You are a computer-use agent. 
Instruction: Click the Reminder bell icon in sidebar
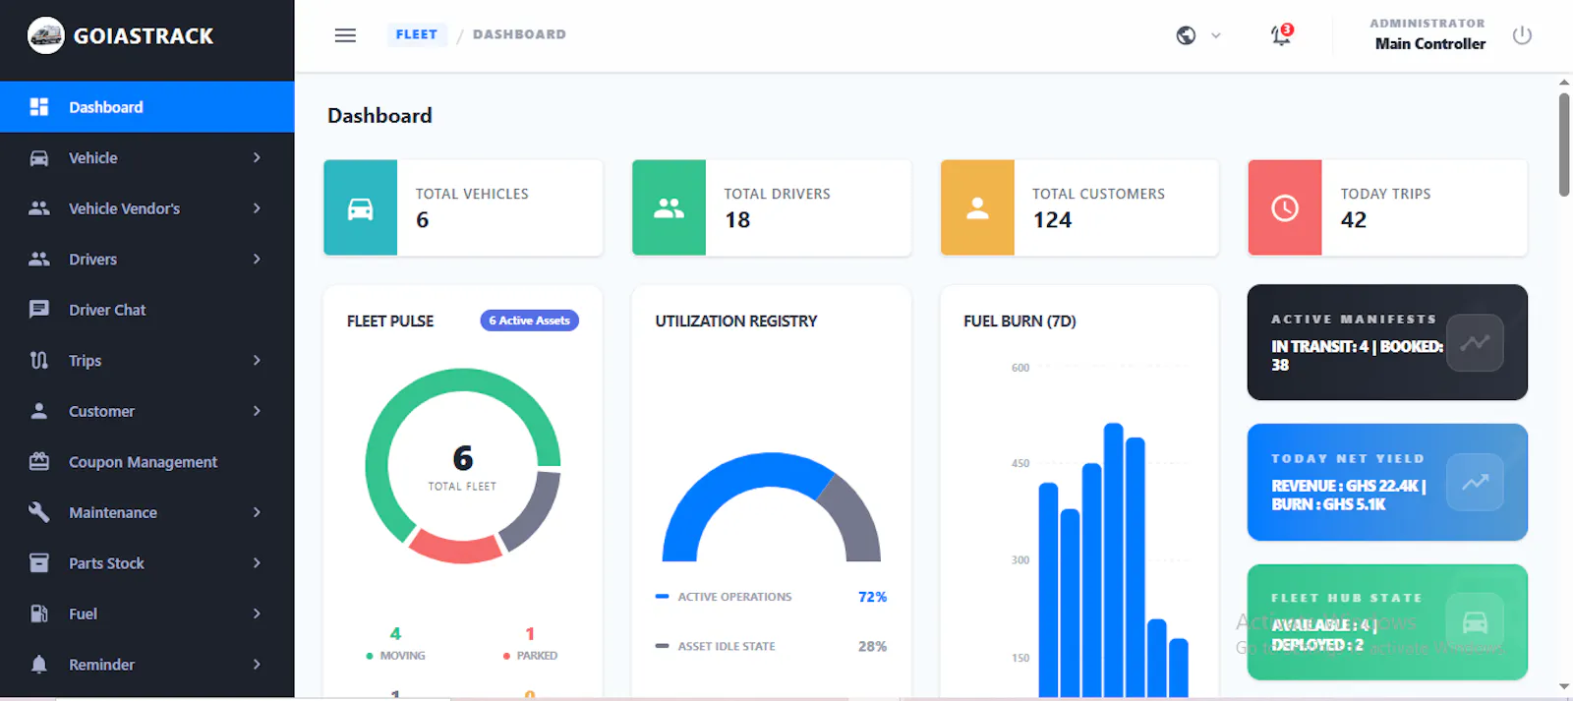click(x=39, y=665)
